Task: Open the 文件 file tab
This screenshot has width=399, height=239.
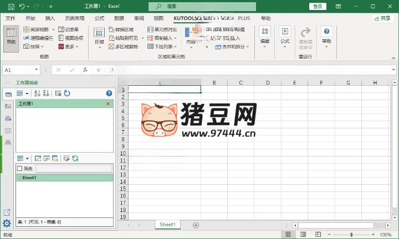Action: pyautogui.click(x=11, y=18)
